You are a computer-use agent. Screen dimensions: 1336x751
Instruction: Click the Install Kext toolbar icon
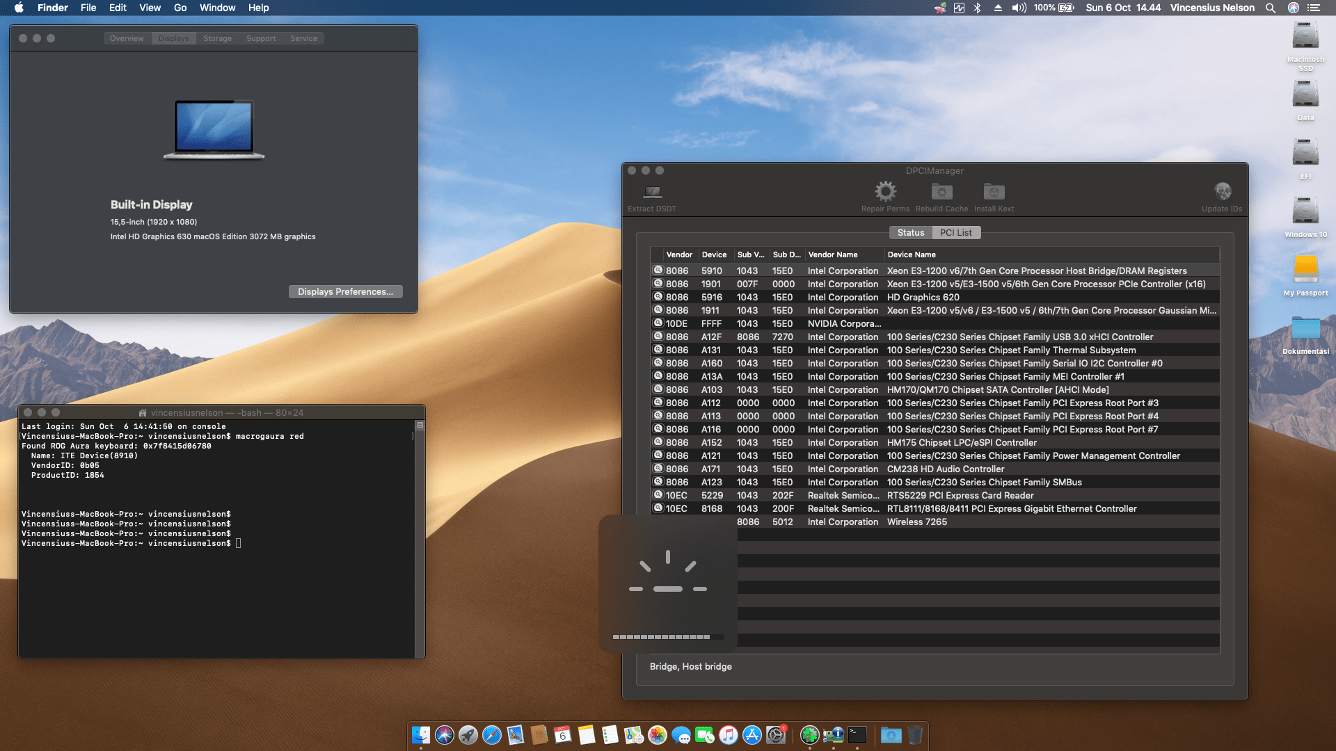[994, 191]
